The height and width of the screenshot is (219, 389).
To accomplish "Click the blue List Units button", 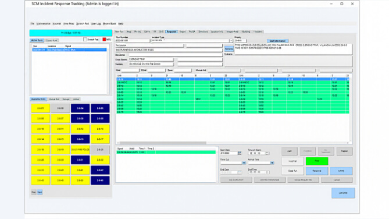I will pyautogui.click(x=343, y=193).
